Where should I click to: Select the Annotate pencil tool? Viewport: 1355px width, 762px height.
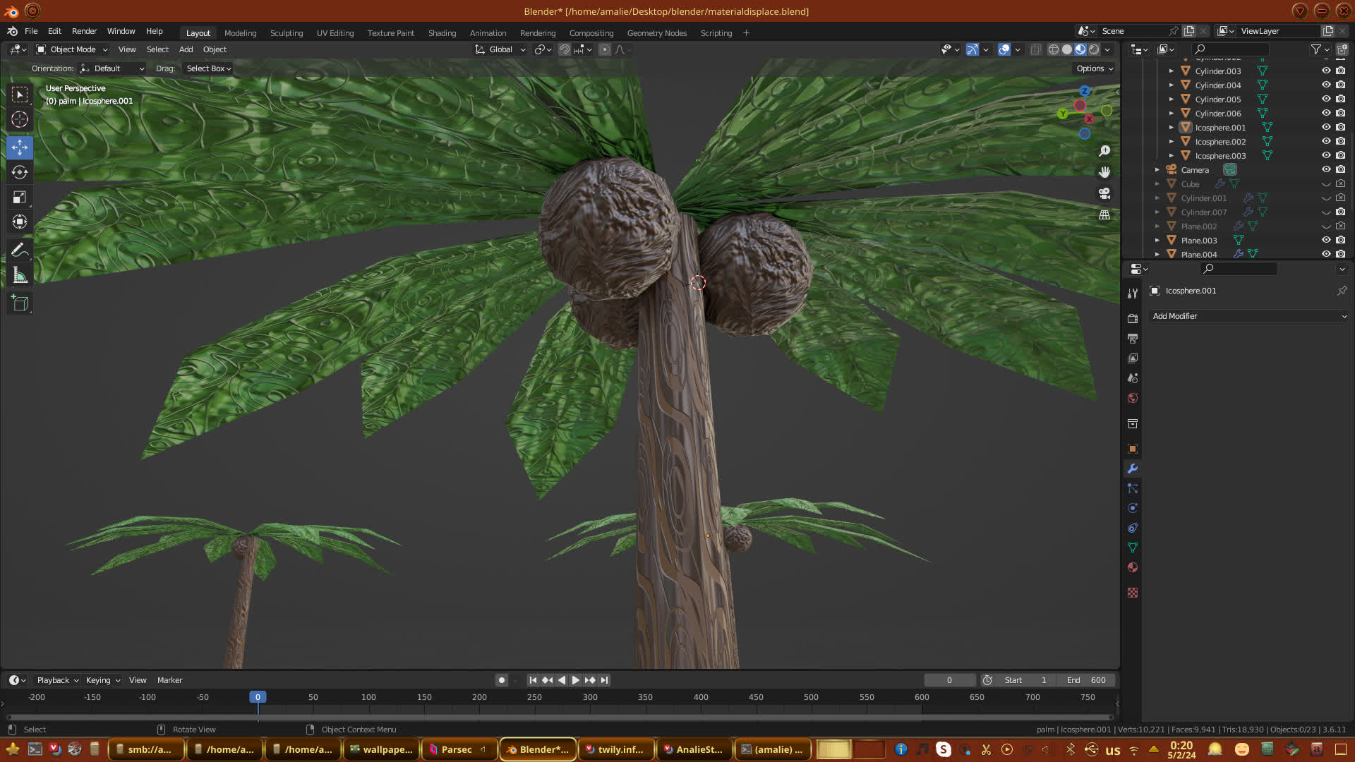(20, 250)
